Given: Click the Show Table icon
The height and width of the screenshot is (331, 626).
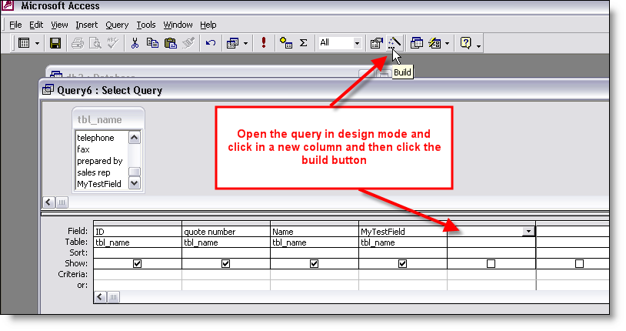Looking at the screenshot, I should click(286, 43).
